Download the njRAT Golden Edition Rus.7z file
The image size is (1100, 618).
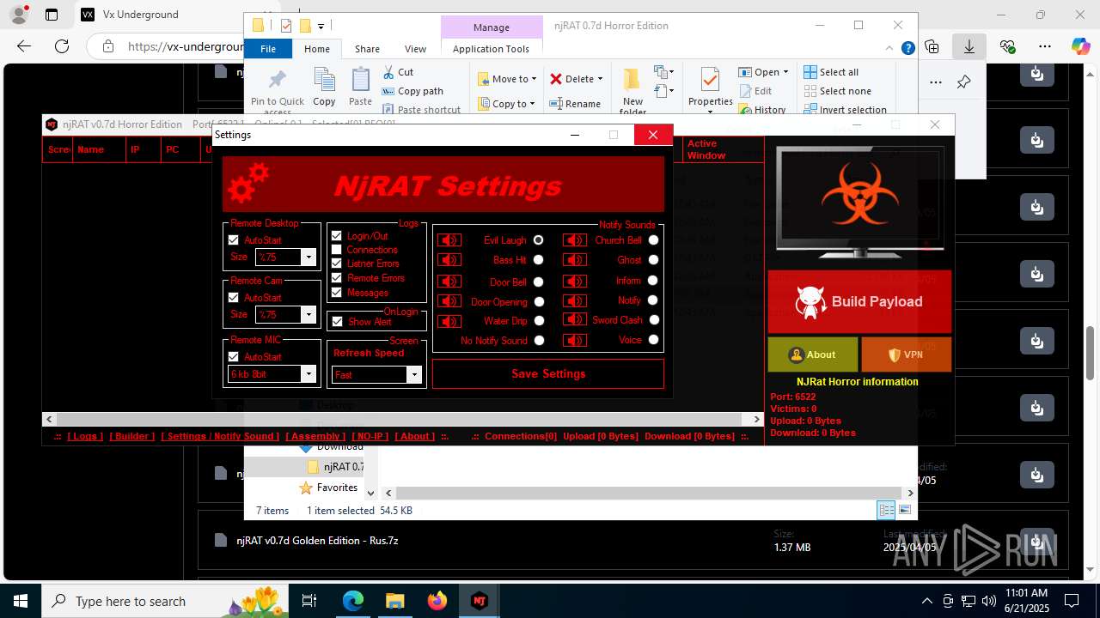[x=1037, y=541]
